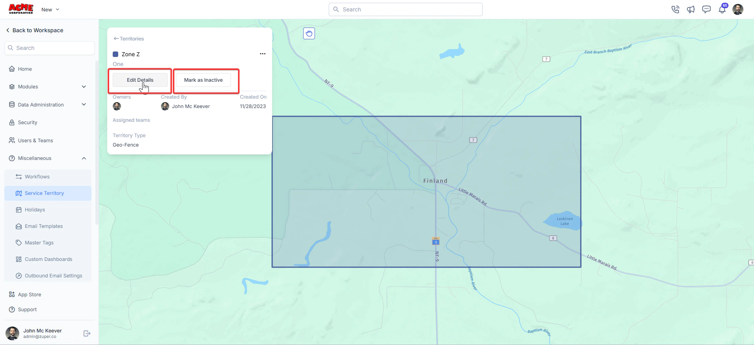Select the hand pan tool on map
The width and height of the screenshot is (754, 345).
coord(309,33)
